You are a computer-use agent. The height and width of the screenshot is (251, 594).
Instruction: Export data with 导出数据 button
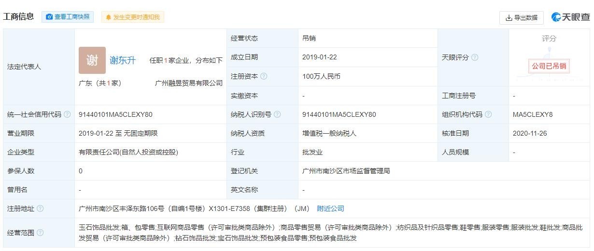tap(521, 18)
